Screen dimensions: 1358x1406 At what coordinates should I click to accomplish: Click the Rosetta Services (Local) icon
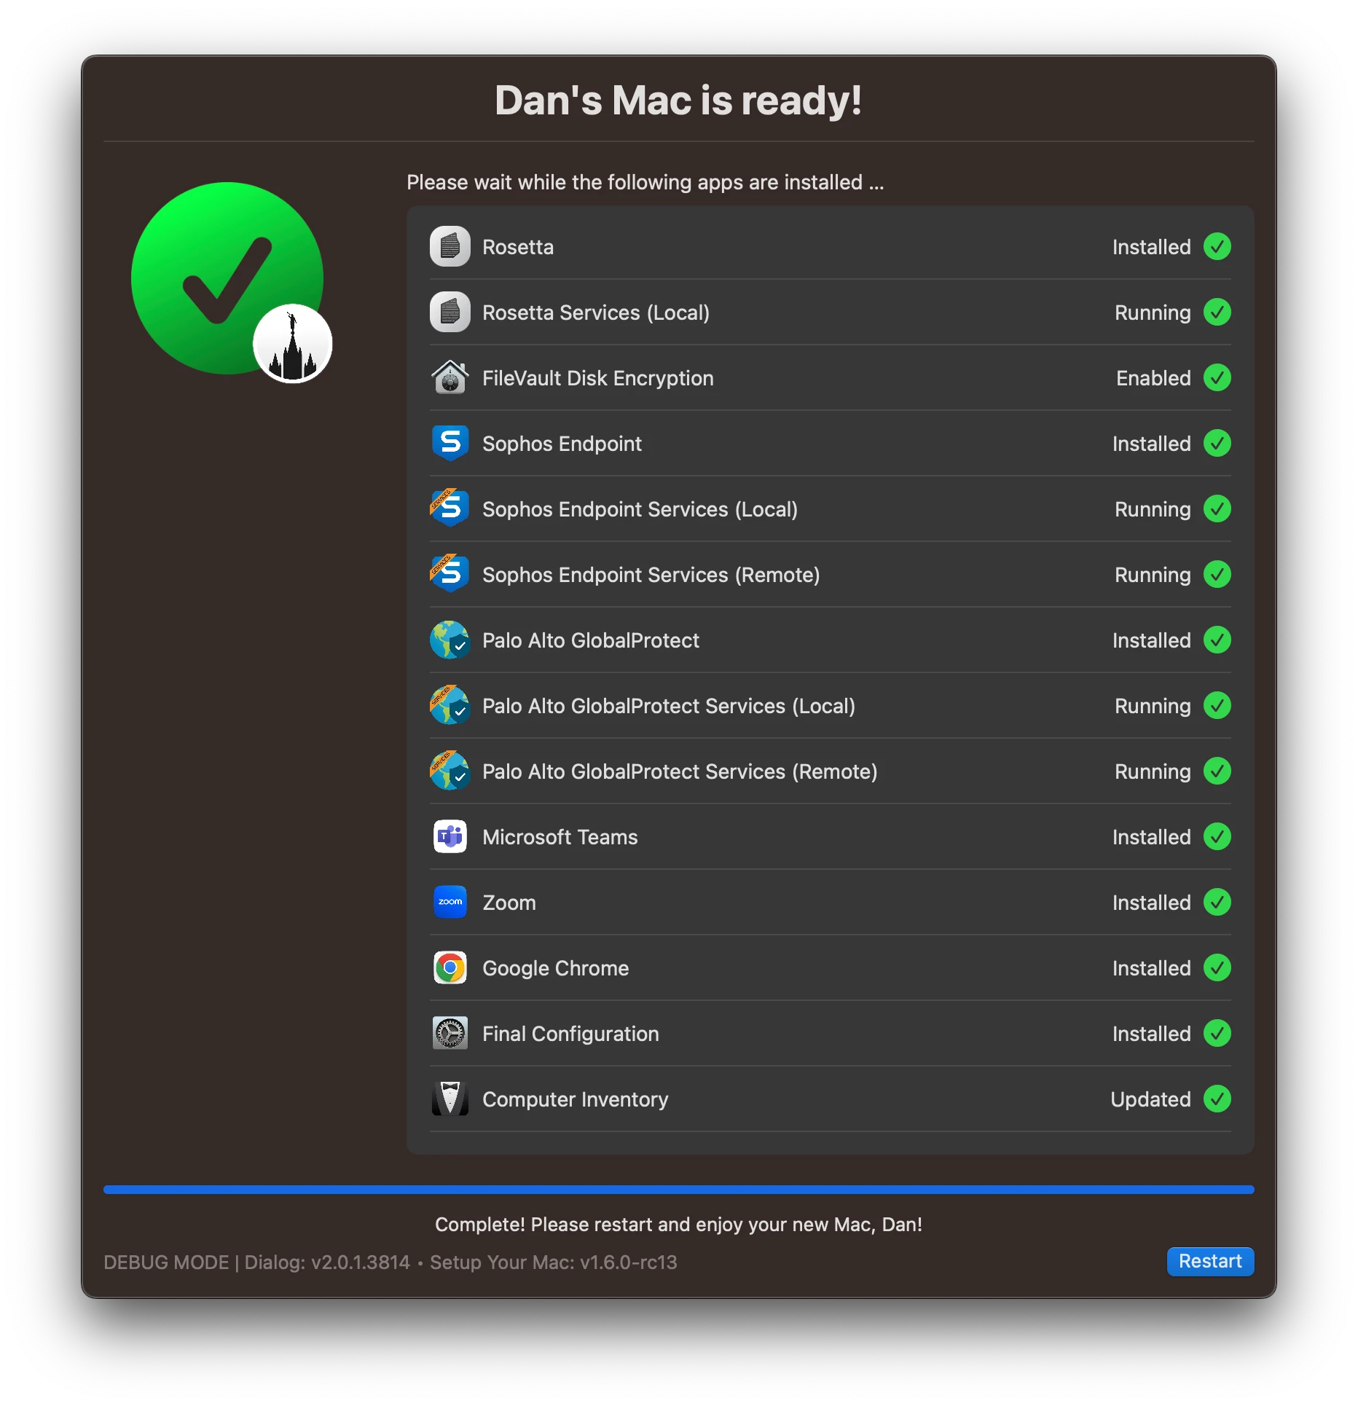pyautogui.click(x=450, y=312)
